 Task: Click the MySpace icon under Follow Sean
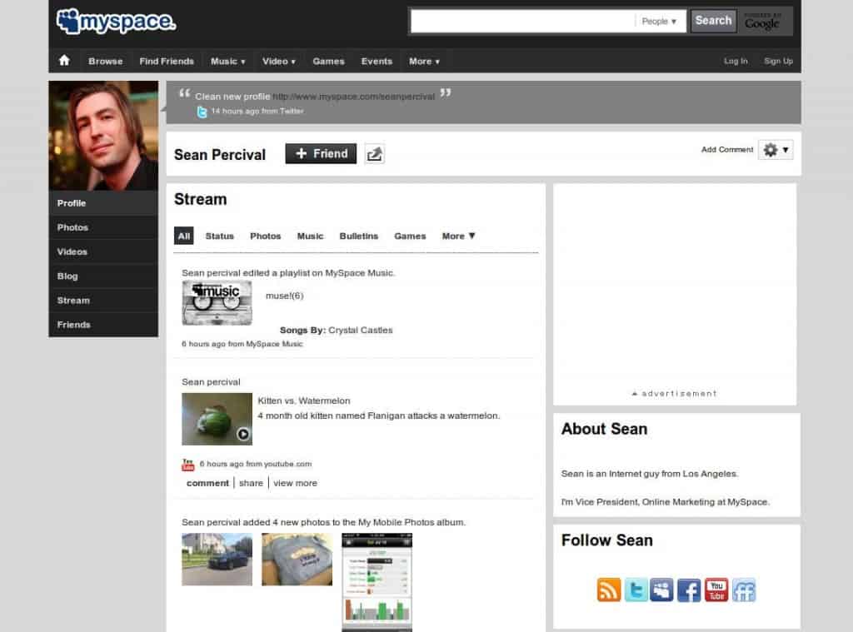click(662, 590)
